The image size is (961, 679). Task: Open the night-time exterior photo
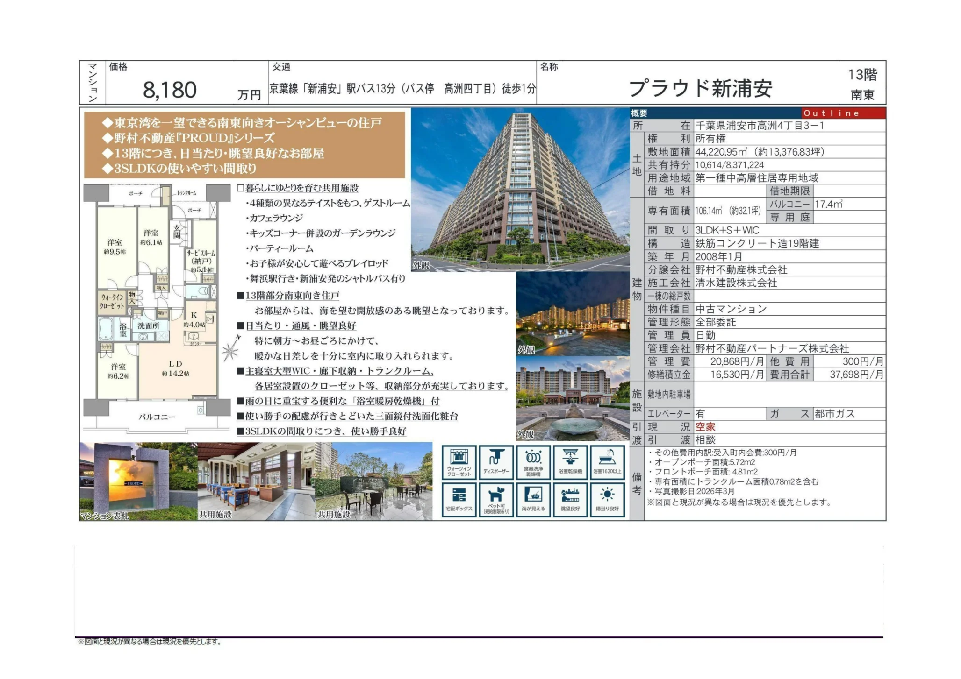click(573, 314)
